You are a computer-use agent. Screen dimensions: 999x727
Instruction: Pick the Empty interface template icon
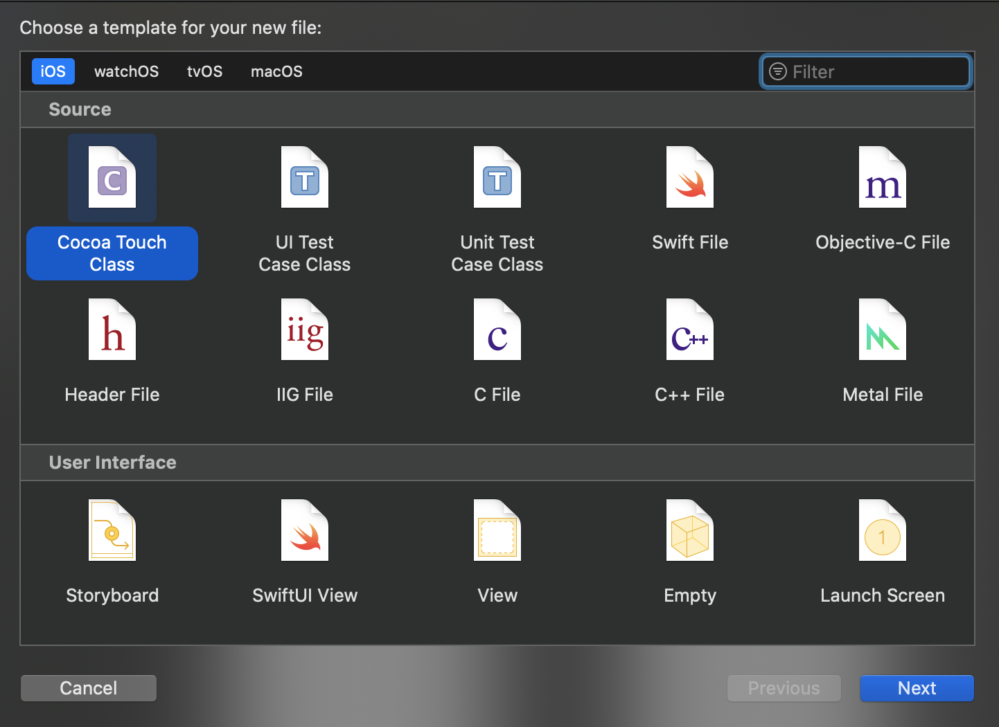click(690, 530)
